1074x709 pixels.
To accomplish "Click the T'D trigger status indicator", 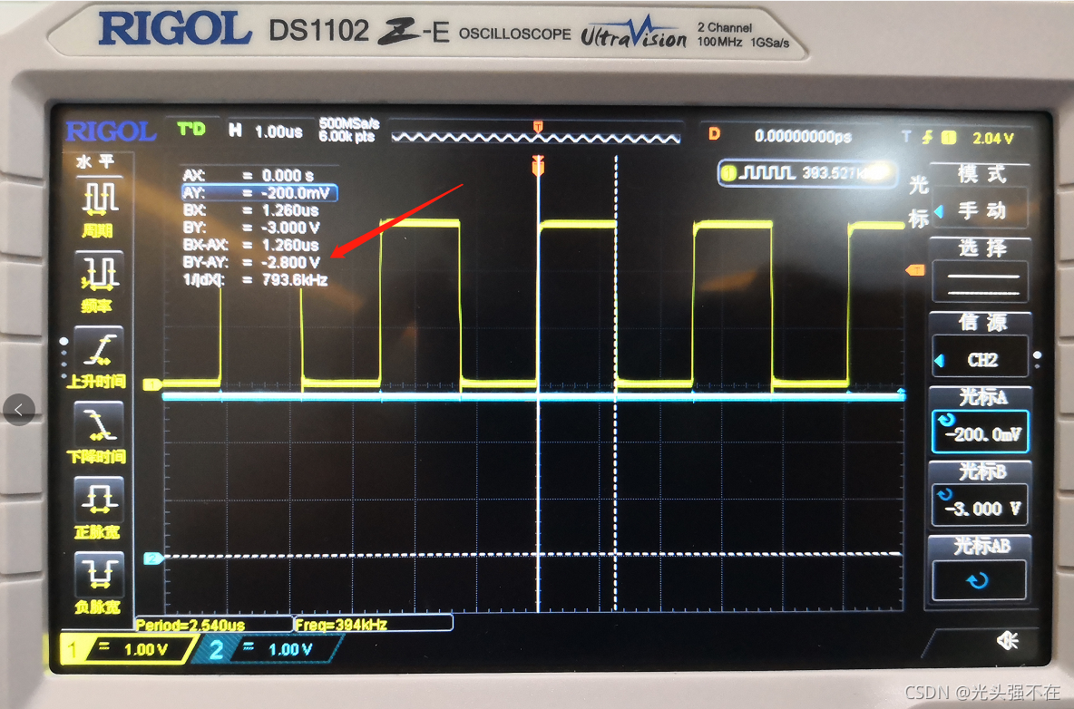I will coord(191,129).
